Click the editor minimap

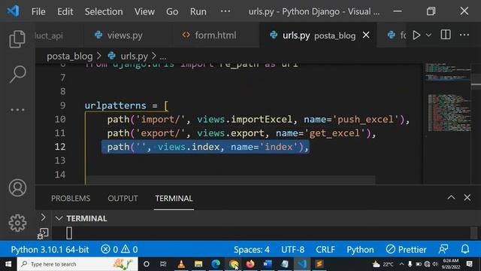coord(448,123)
